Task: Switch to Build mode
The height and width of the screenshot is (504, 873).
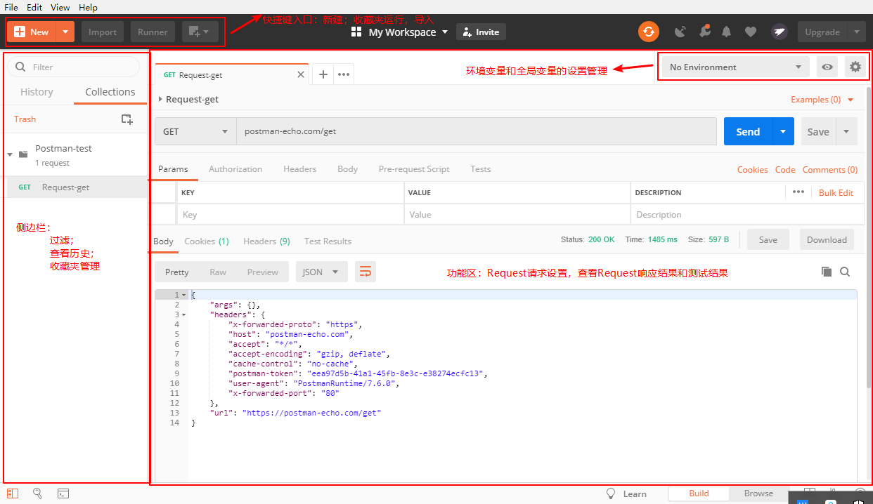Action: 699,493
